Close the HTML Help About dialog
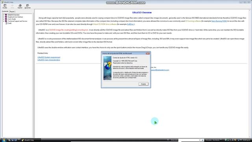 click(x=148, y=53)
